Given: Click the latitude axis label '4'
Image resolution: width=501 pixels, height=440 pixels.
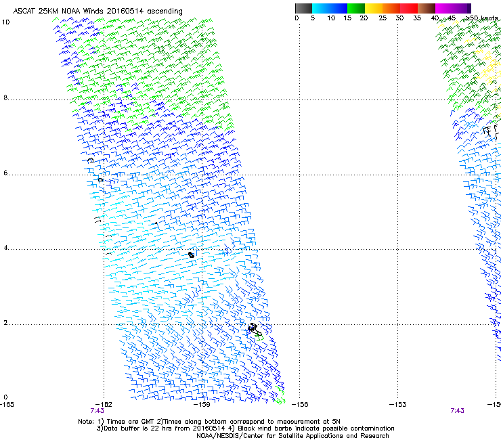Looking at the screenshot, I should tap(5, 248).
